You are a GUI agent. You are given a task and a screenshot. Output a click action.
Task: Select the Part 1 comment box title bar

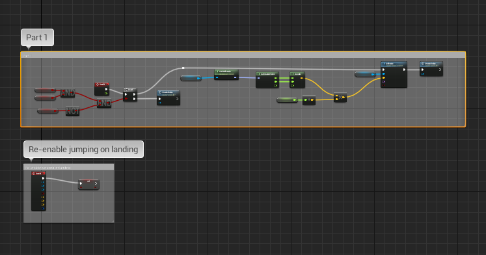click(243, 55)
